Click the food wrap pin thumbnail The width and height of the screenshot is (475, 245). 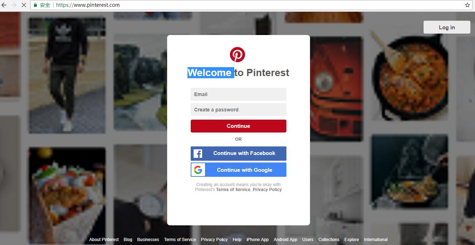pos(67,196)
